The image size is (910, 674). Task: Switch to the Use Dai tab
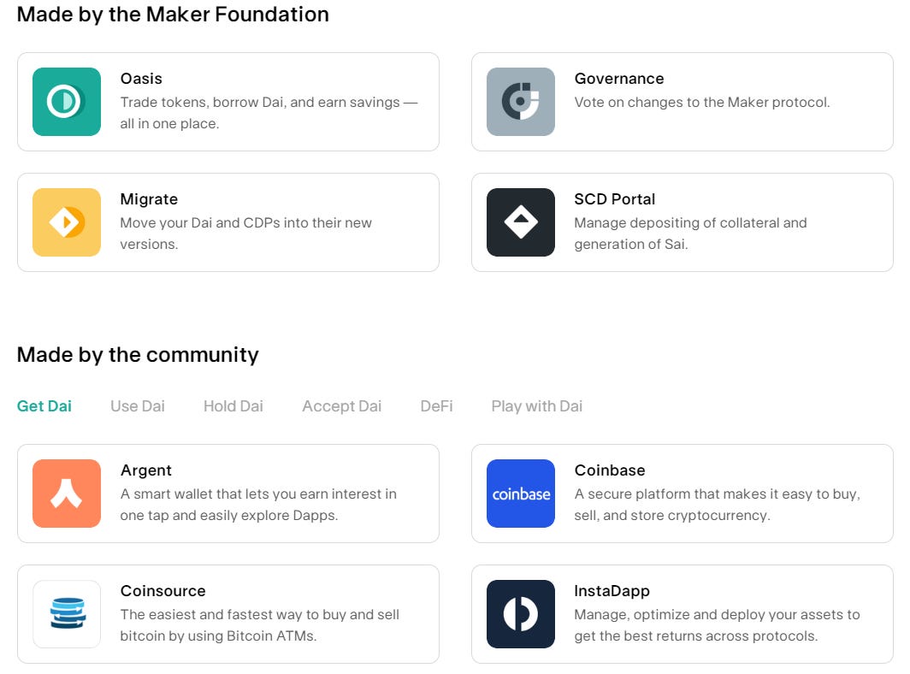click(138, 406)
